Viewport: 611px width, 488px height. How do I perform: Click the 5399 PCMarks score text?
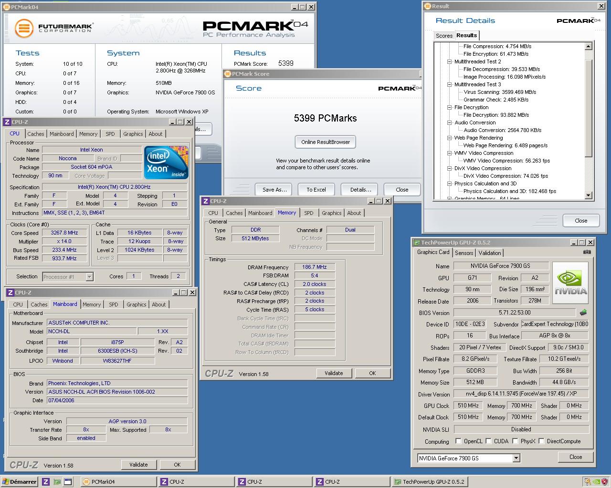pyautogui.click(x=326, y=118)
